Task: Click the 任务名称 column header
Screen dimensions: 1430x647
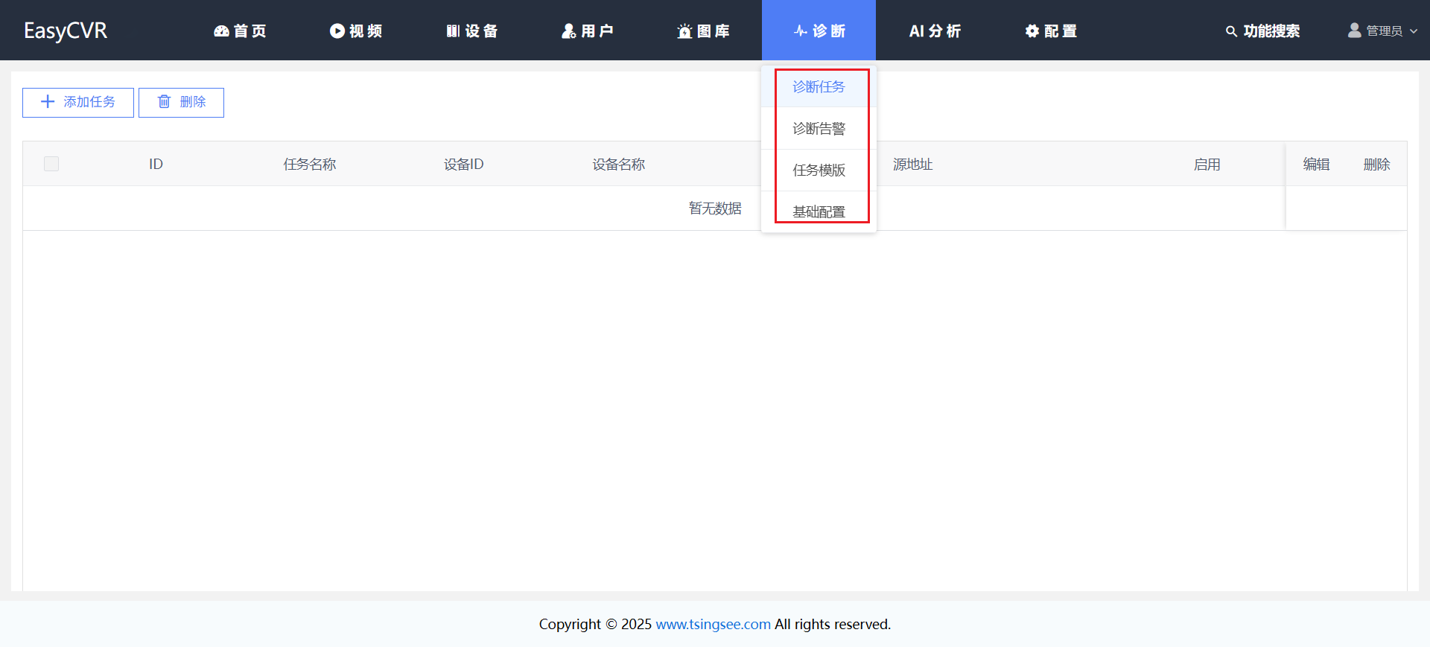Action: coord(310,165)
